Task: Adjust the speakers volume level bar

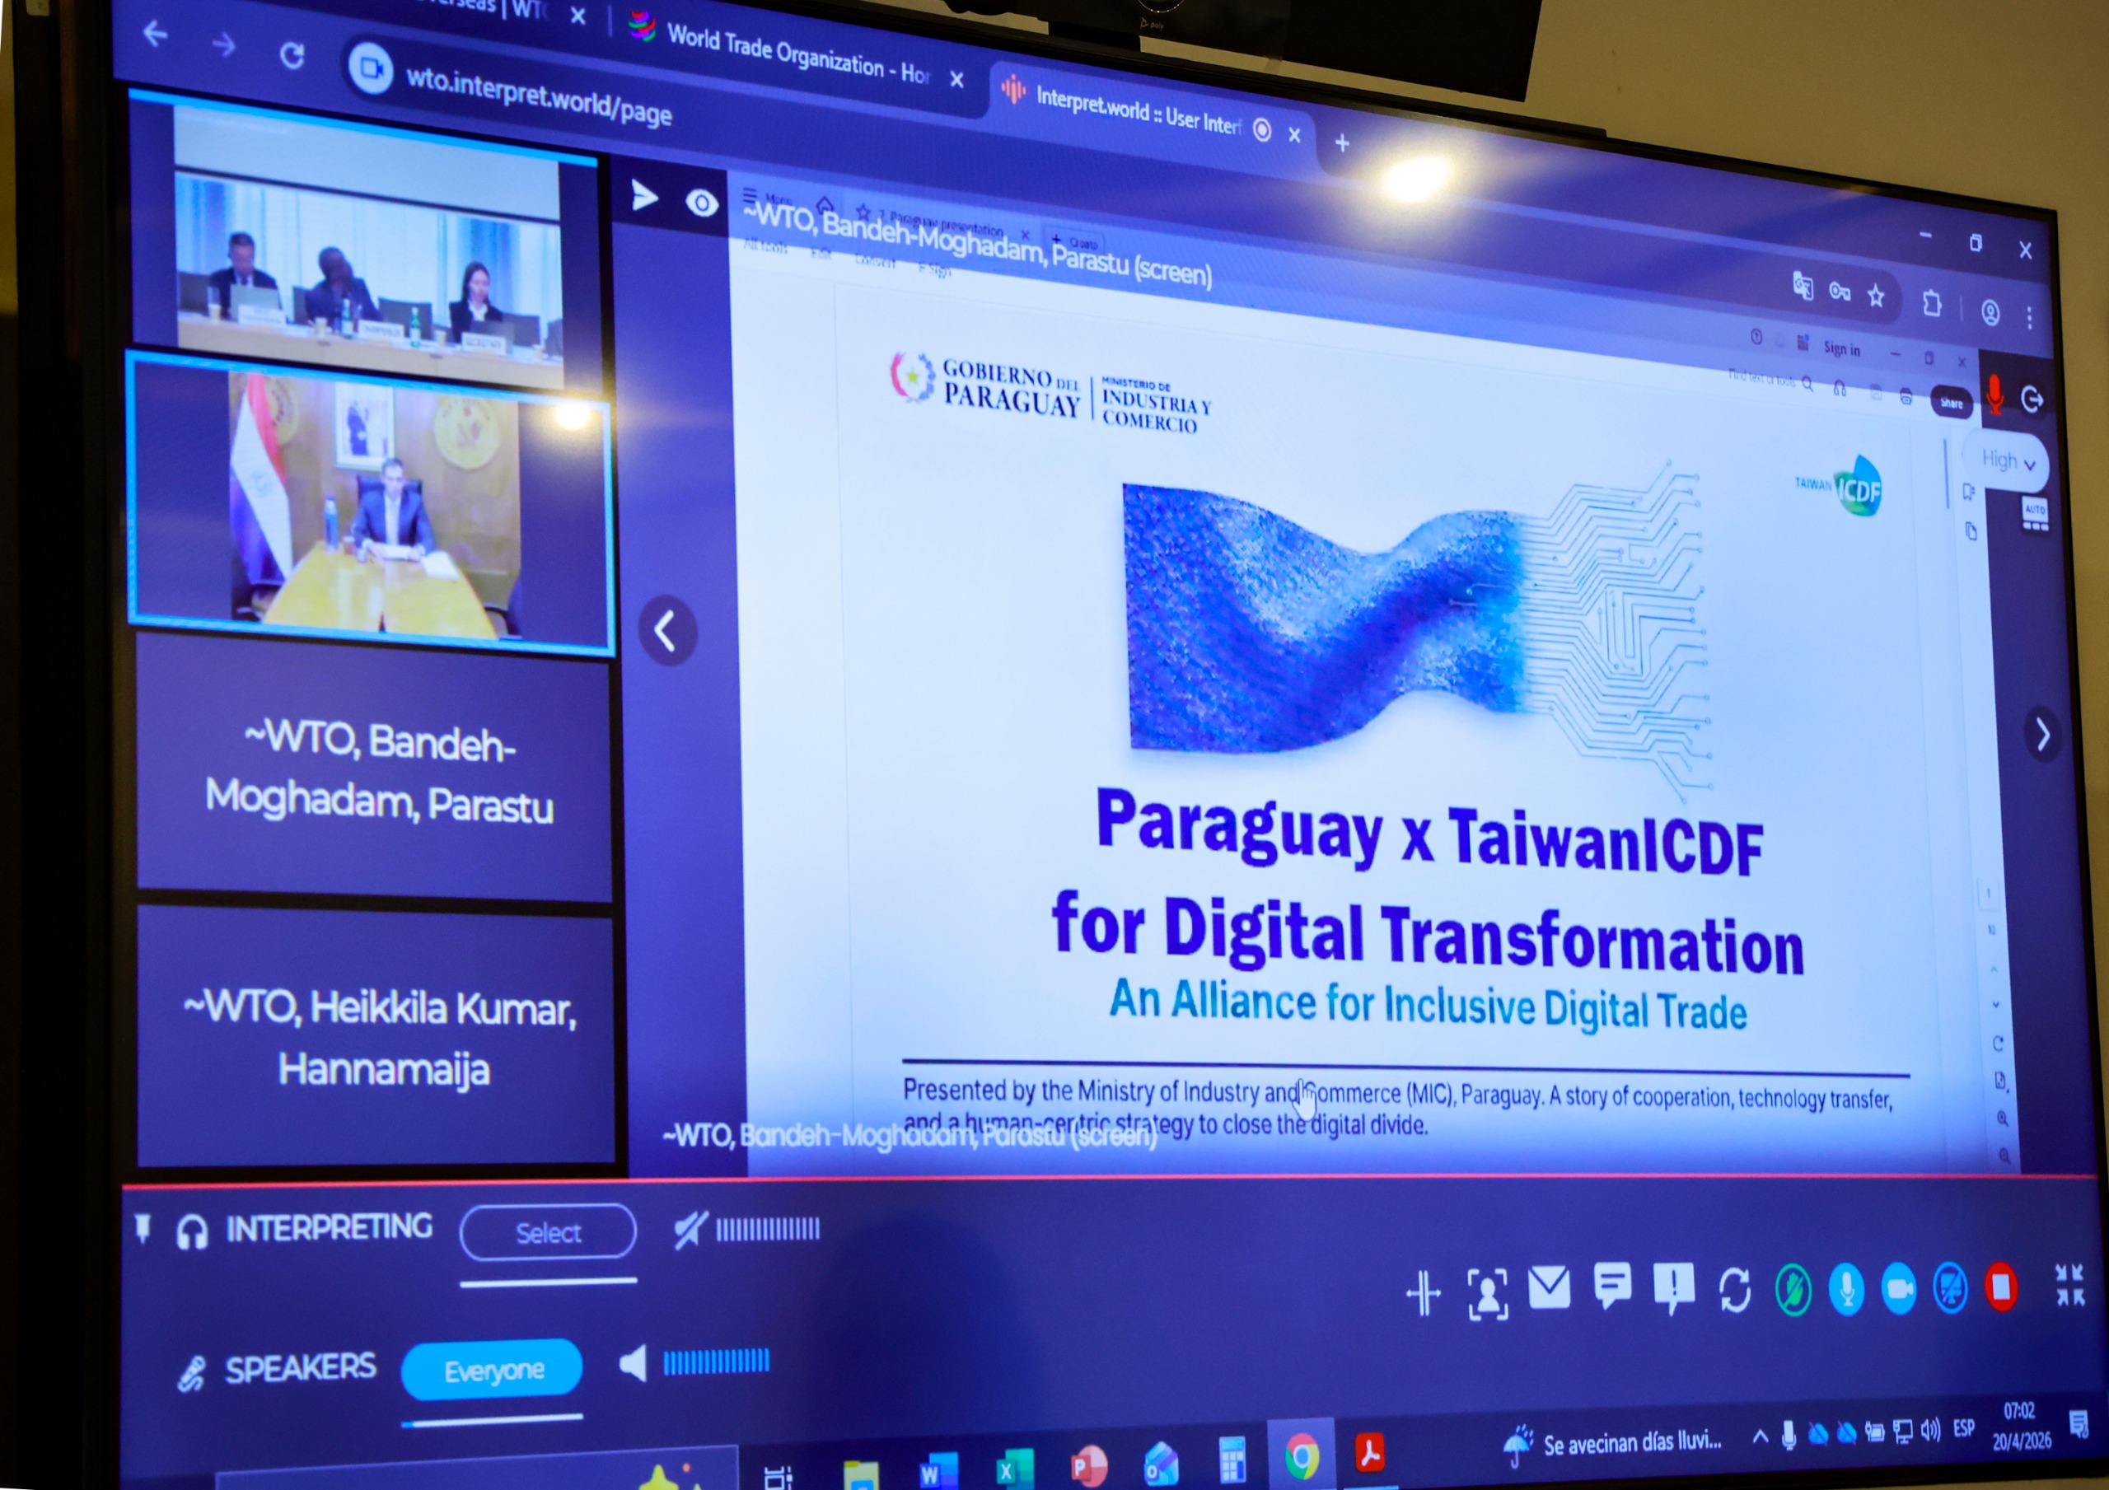Action: [716, 1361]
